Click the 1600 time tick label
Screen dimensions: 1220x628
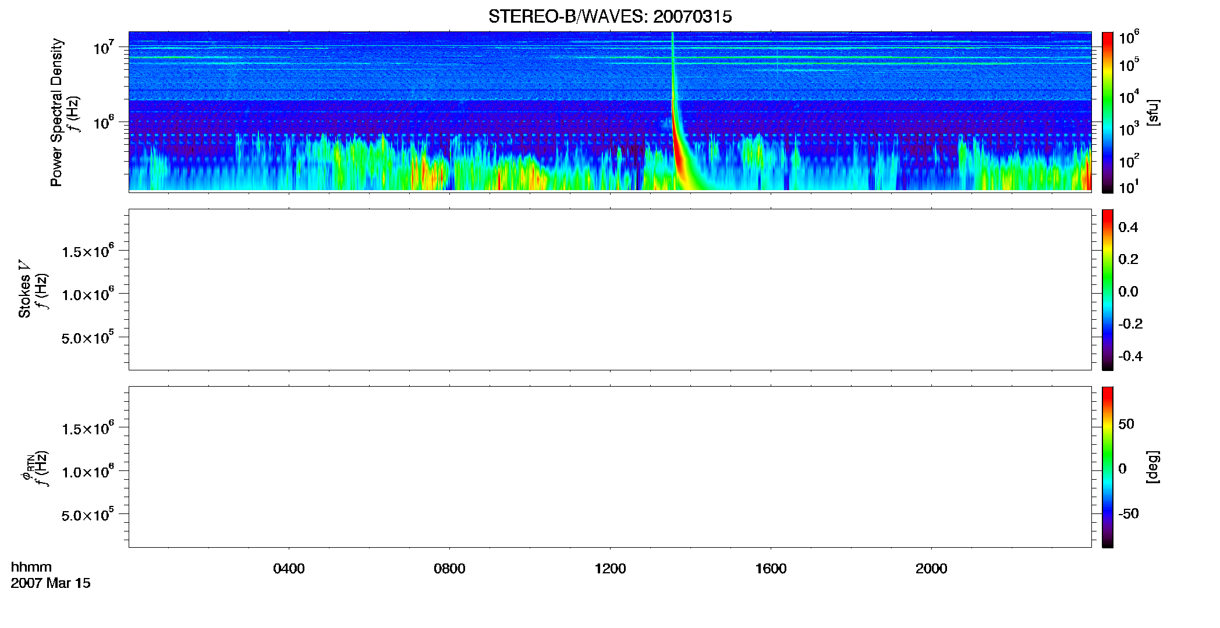tap(771, 569)
